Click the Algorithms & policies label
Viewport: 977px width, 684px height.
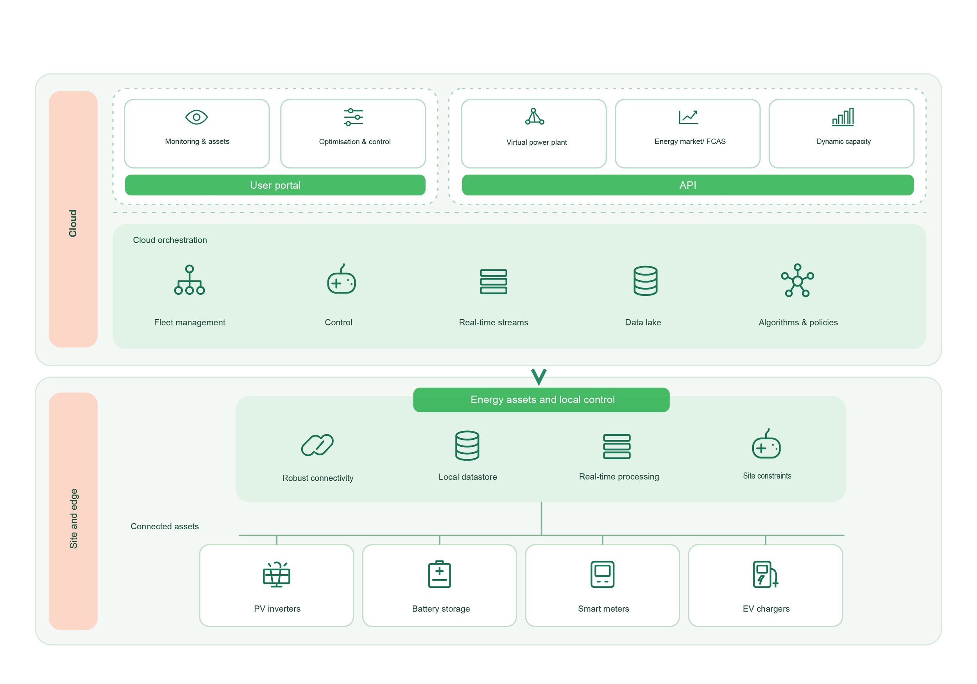798,322
